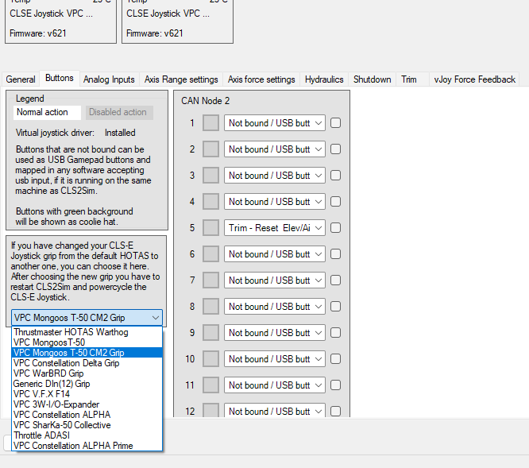Click the state indicator box for button 5
Viewport: 529px width, 468px height.
(x=210, y=228)
